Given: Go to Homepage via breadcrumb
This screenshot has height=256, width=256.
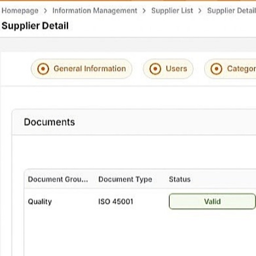Looking at the screenshot, I should 20,11.
